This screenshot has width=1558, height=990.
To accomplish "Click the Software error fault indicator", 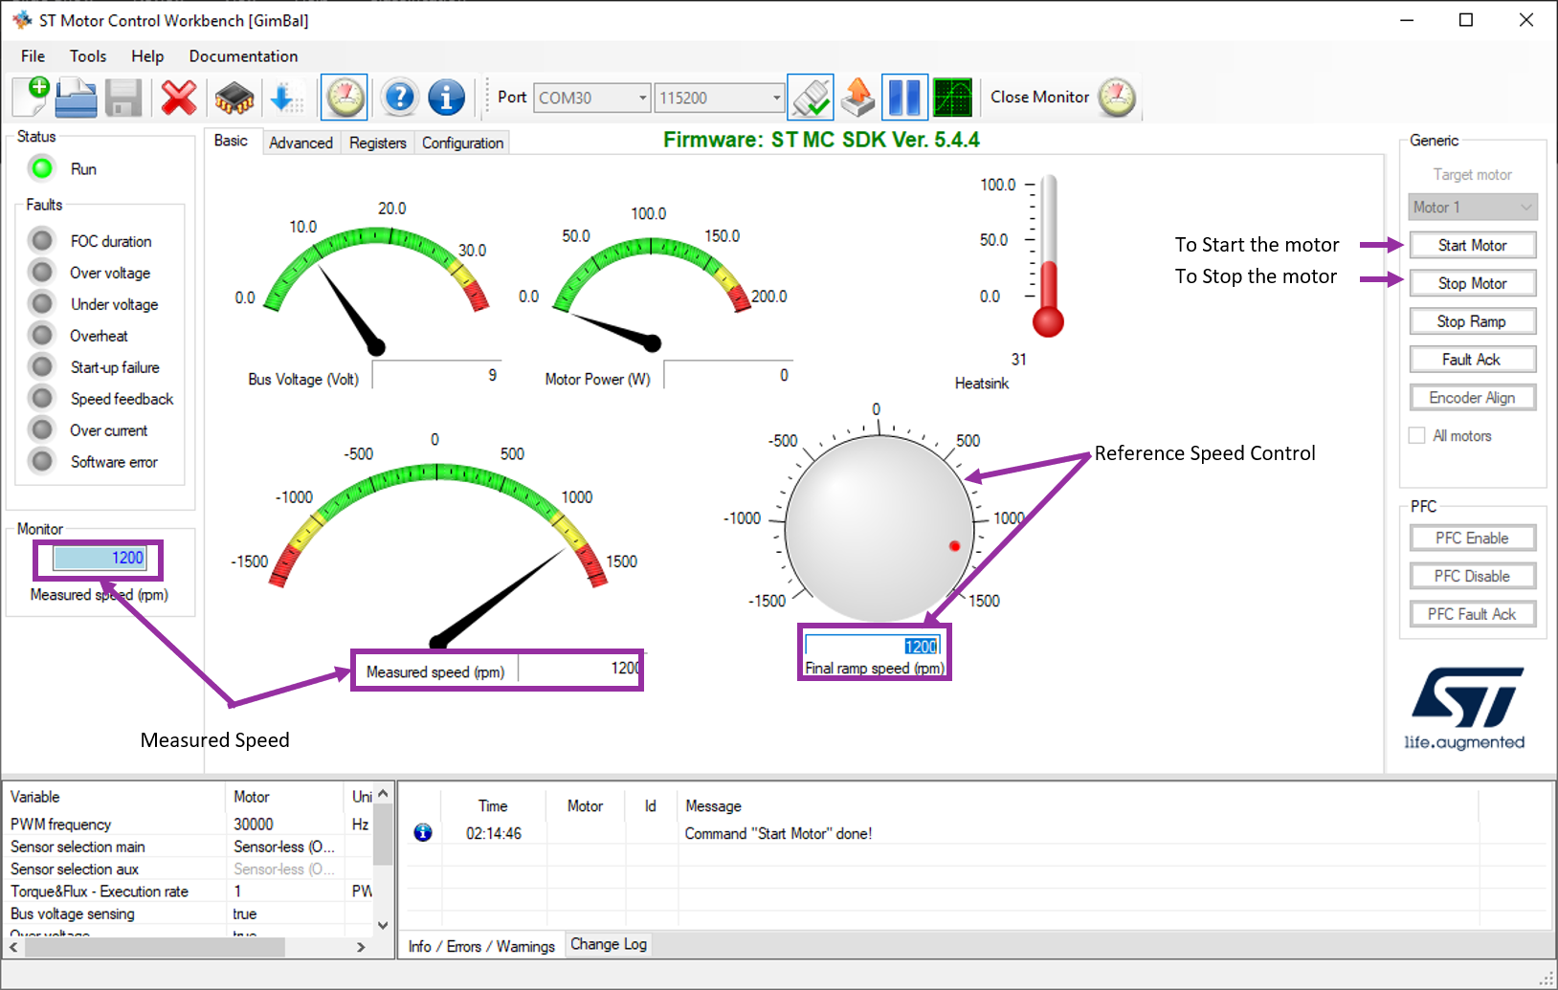I will [41, 461].
